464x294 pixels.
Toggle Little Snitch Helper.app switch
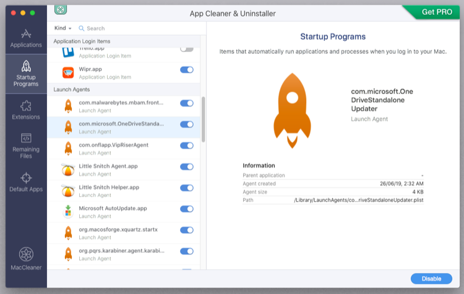tap(187, 188)
